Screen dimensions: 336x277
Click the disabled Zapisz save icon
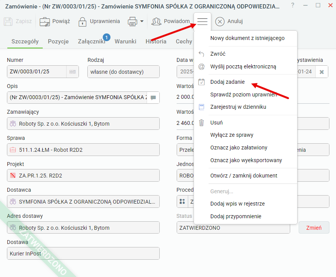8,22
